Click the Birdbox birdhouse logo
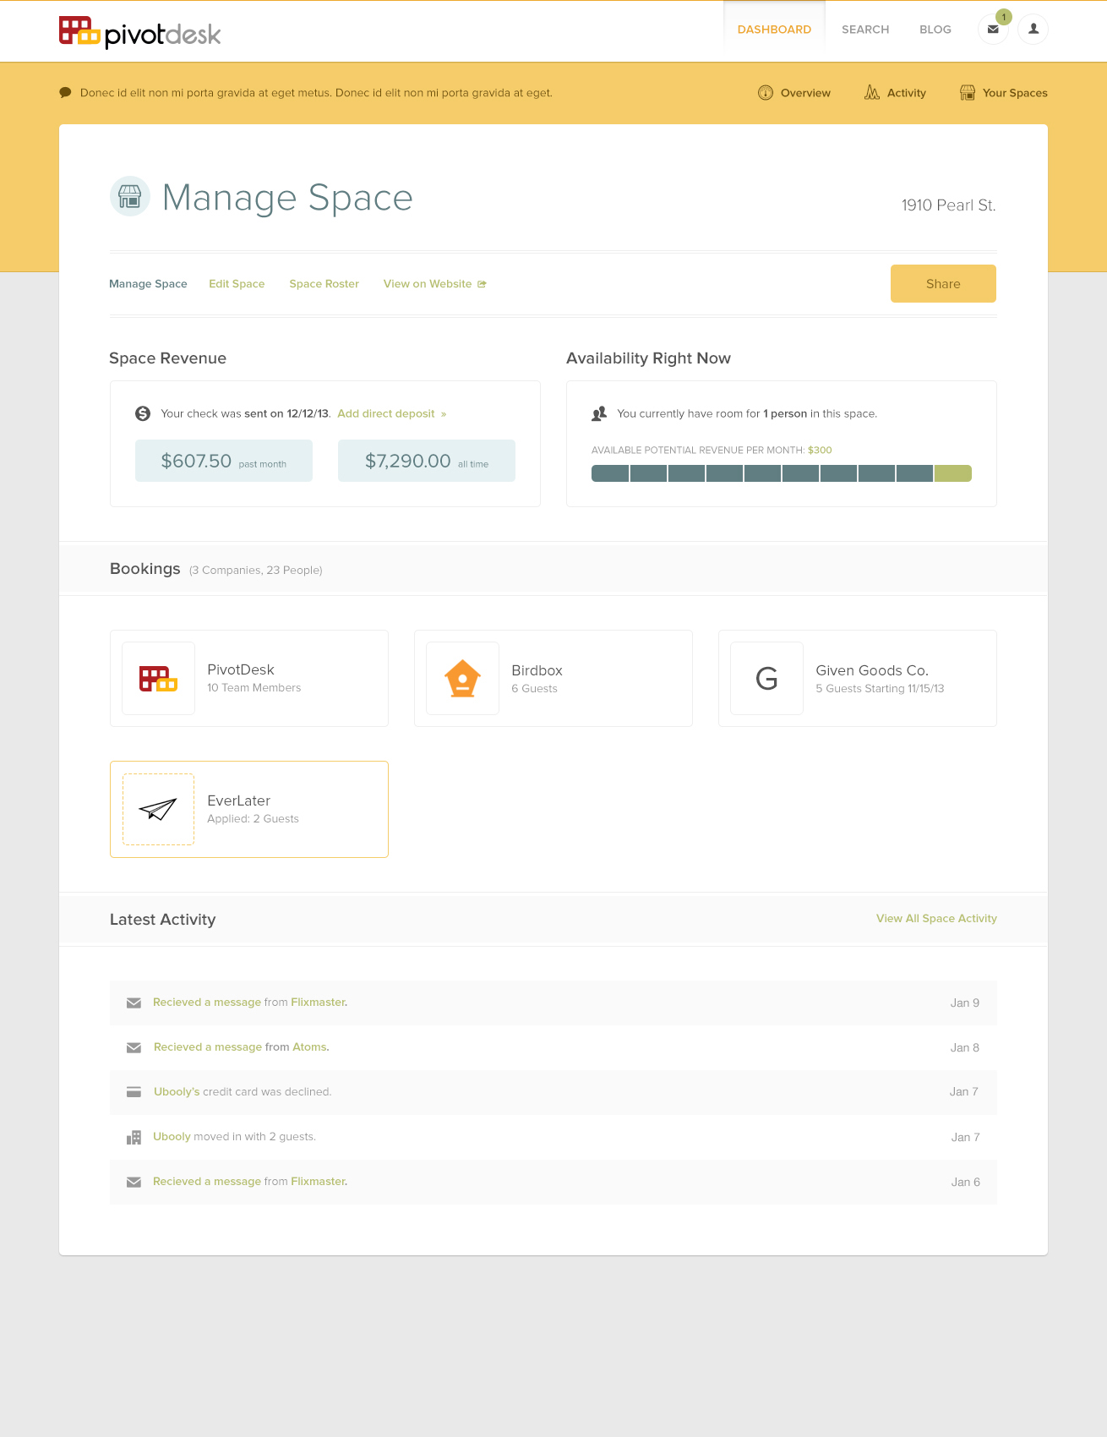 click(462, 678)
